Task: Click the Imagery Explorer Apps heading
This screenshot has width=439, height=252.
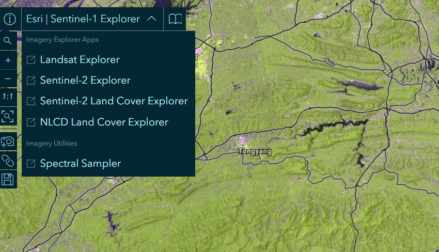Action: 62,39
